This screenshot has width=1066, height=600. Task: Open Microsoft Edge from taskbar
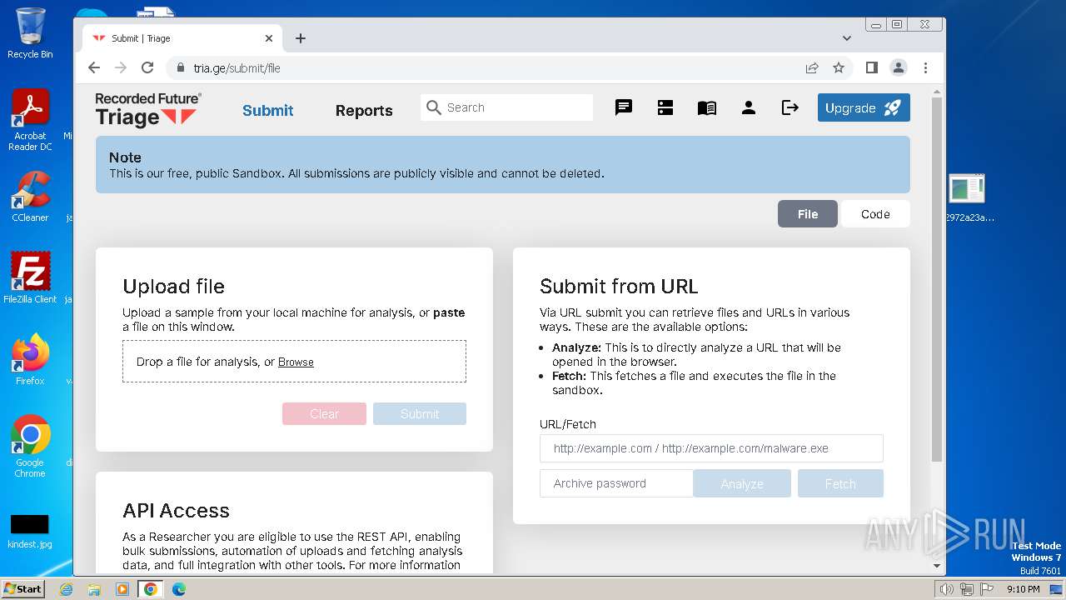pos(179,589)
